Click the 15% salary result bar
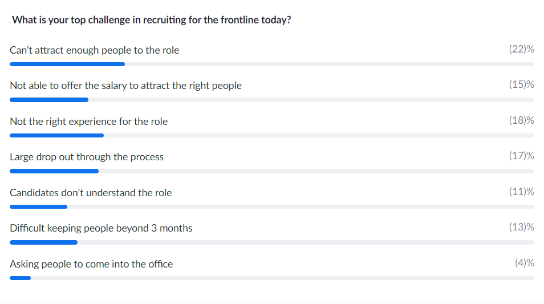The image size is (544, 304). click(x=272, y=100)
